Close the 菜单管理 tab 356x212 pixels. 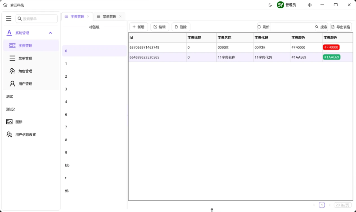120,17
